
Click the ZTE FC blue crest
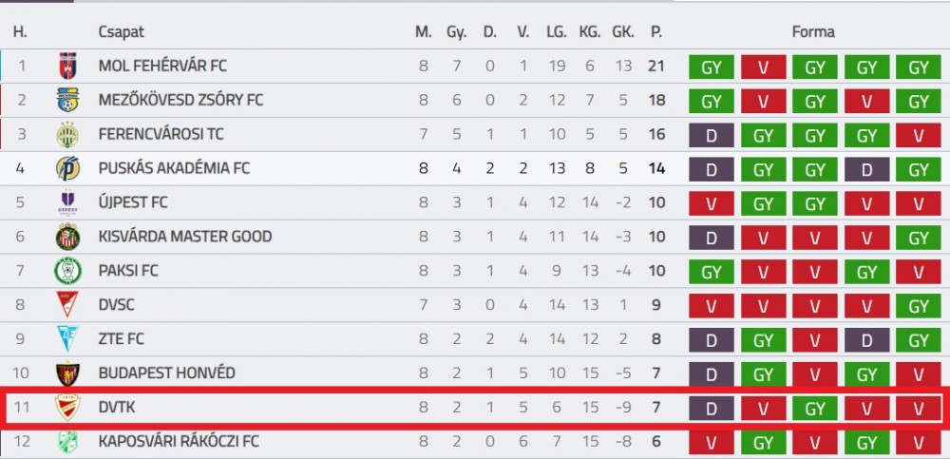click(67, 339)
